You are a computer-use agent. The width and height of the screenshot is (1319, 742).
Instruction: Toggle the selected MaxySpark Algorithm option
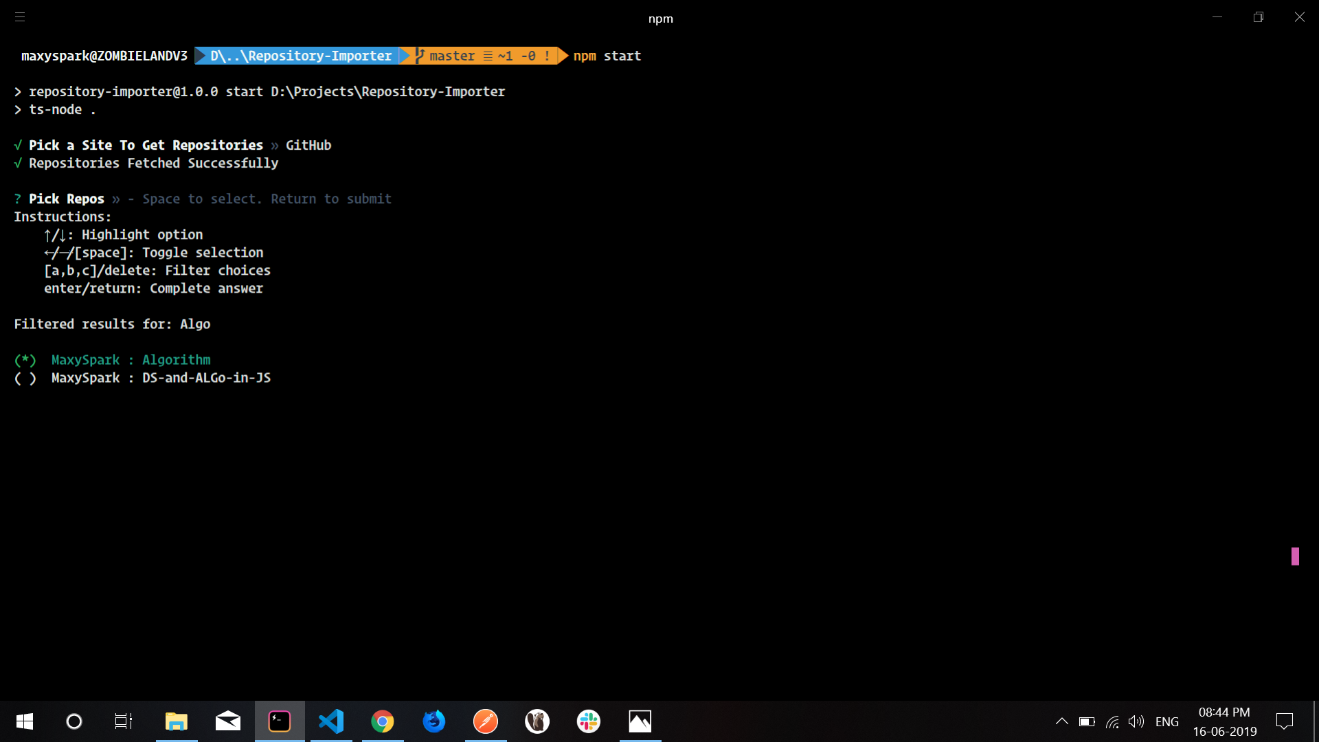click(25, 360)
